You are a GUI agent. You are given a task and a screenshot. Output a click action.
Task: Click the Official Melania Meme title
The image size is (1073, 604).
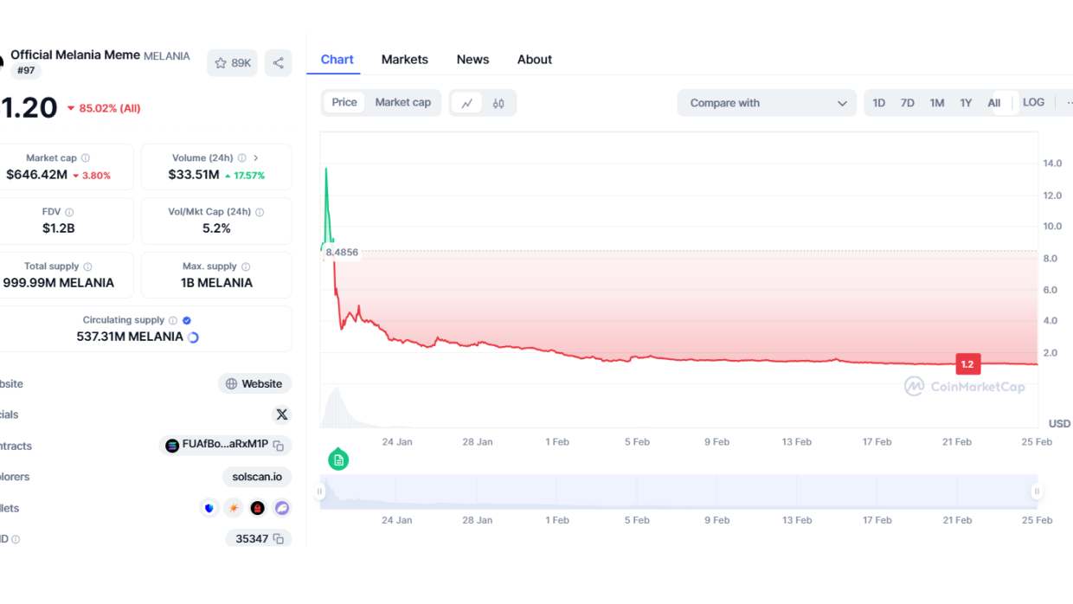75,55
